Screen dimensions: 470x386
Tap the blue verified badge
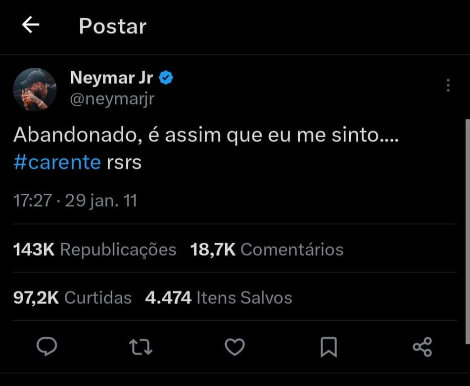[x=166, y=78]
